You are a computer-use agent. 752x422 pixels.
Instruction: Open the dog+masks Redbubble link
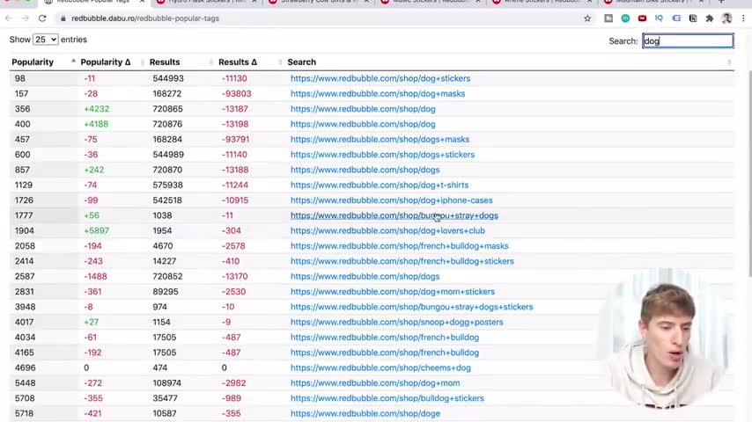(x=378, y=93)
